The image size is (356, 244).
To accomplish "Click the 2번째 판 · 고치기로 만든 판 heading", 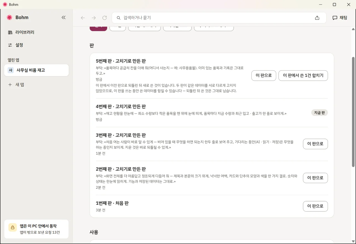I will (121, 169).
